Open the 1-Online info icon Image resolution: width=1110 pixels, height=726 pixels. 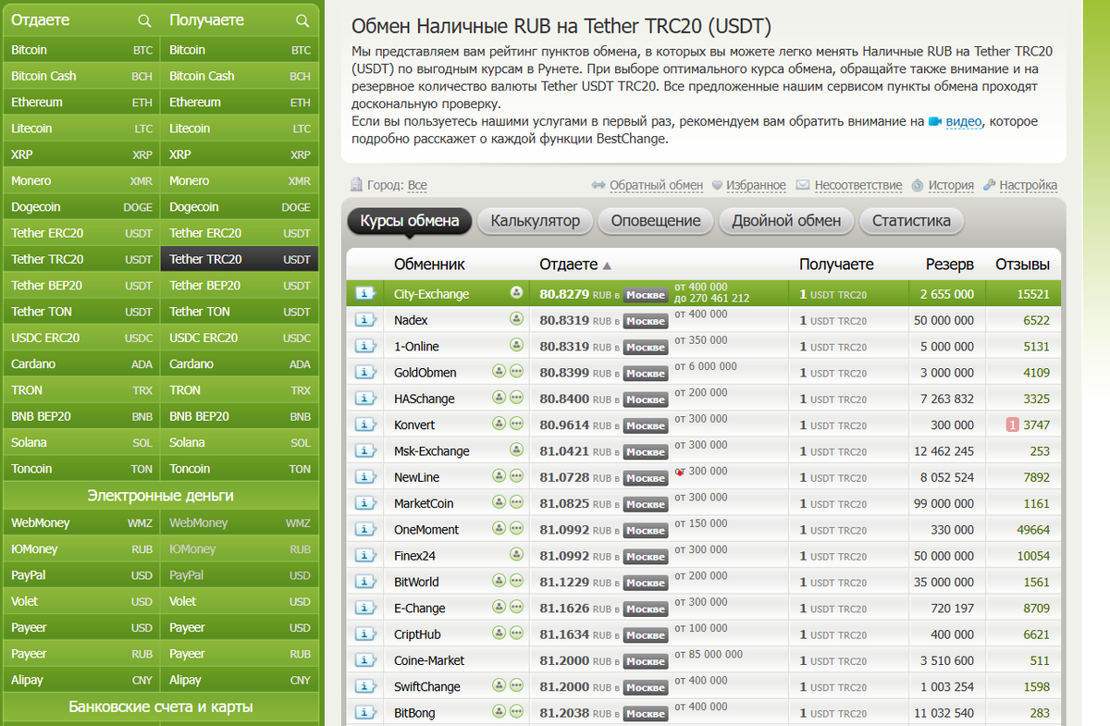[365, 346]
